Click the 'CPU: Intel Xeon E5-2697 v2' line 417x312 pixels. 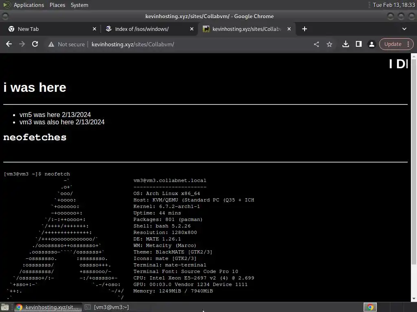193,278
